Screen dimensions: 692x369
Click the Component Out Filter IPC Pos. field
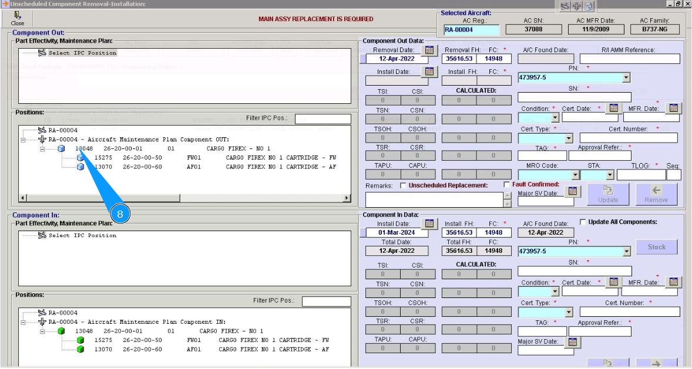[323, 119]
